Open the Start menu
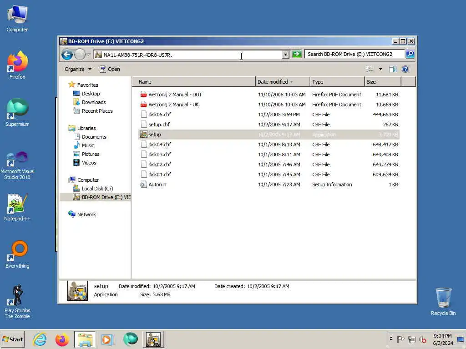This screenshot has height=349, width=466. coord(12,339)
